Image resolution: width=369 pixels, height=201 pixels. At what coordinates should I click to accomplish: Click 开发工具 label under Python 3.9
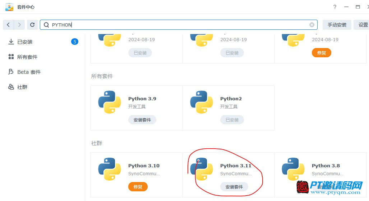pyautogui.click(x=137, y=107)
